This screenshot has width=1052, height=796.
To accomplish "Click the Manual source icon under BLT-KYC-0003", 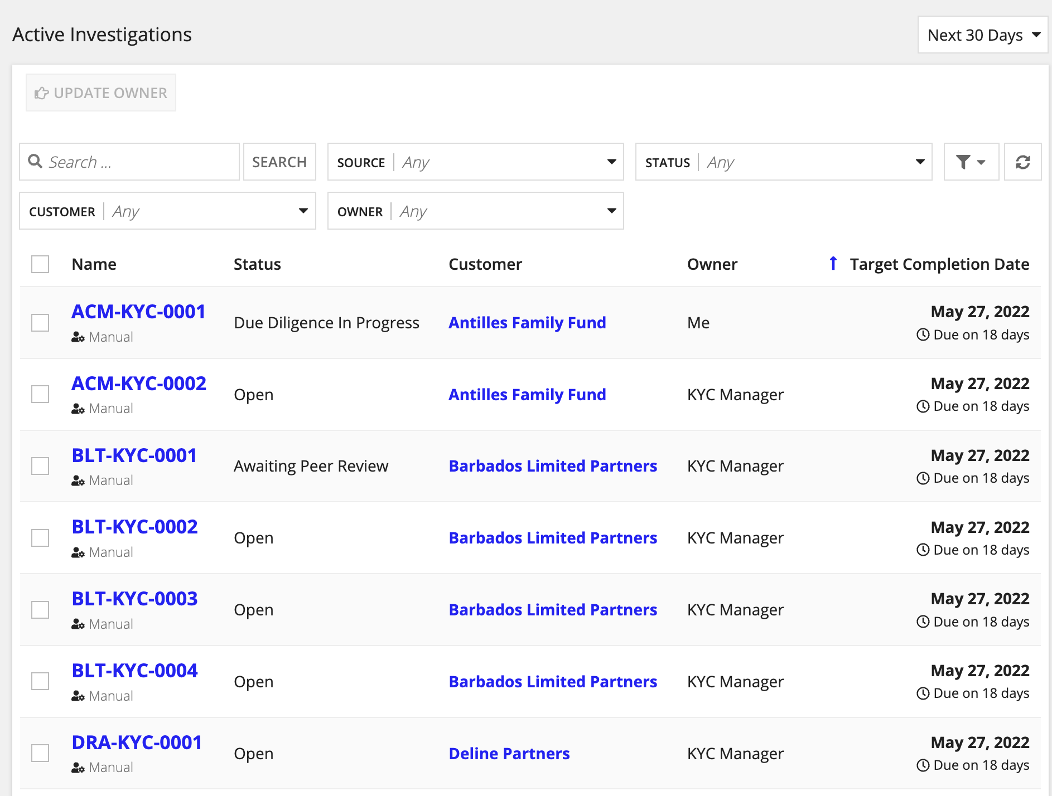I will [x=78, y=624].
